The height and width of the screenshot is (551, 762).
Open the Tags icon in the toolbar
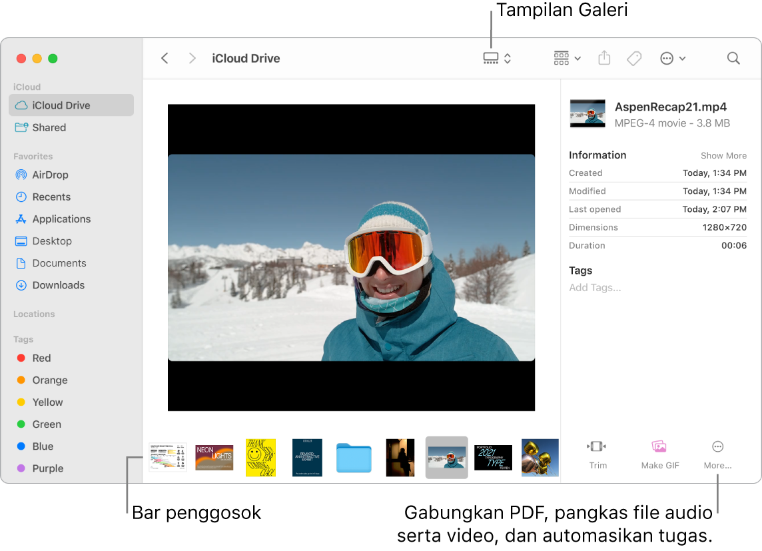click(633, 58)
